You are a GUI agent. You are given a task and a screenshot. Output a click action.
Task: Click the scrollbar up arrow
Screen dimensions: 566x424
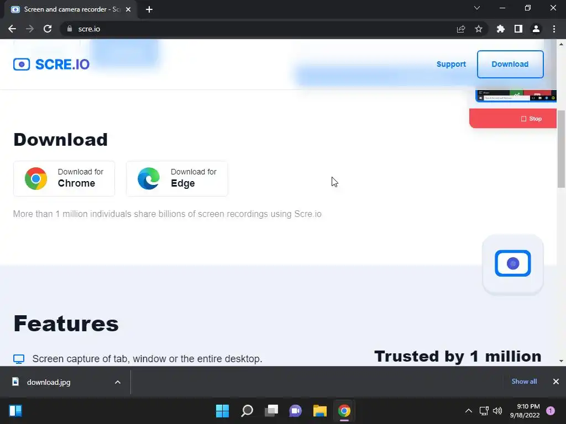pos(561,44)
